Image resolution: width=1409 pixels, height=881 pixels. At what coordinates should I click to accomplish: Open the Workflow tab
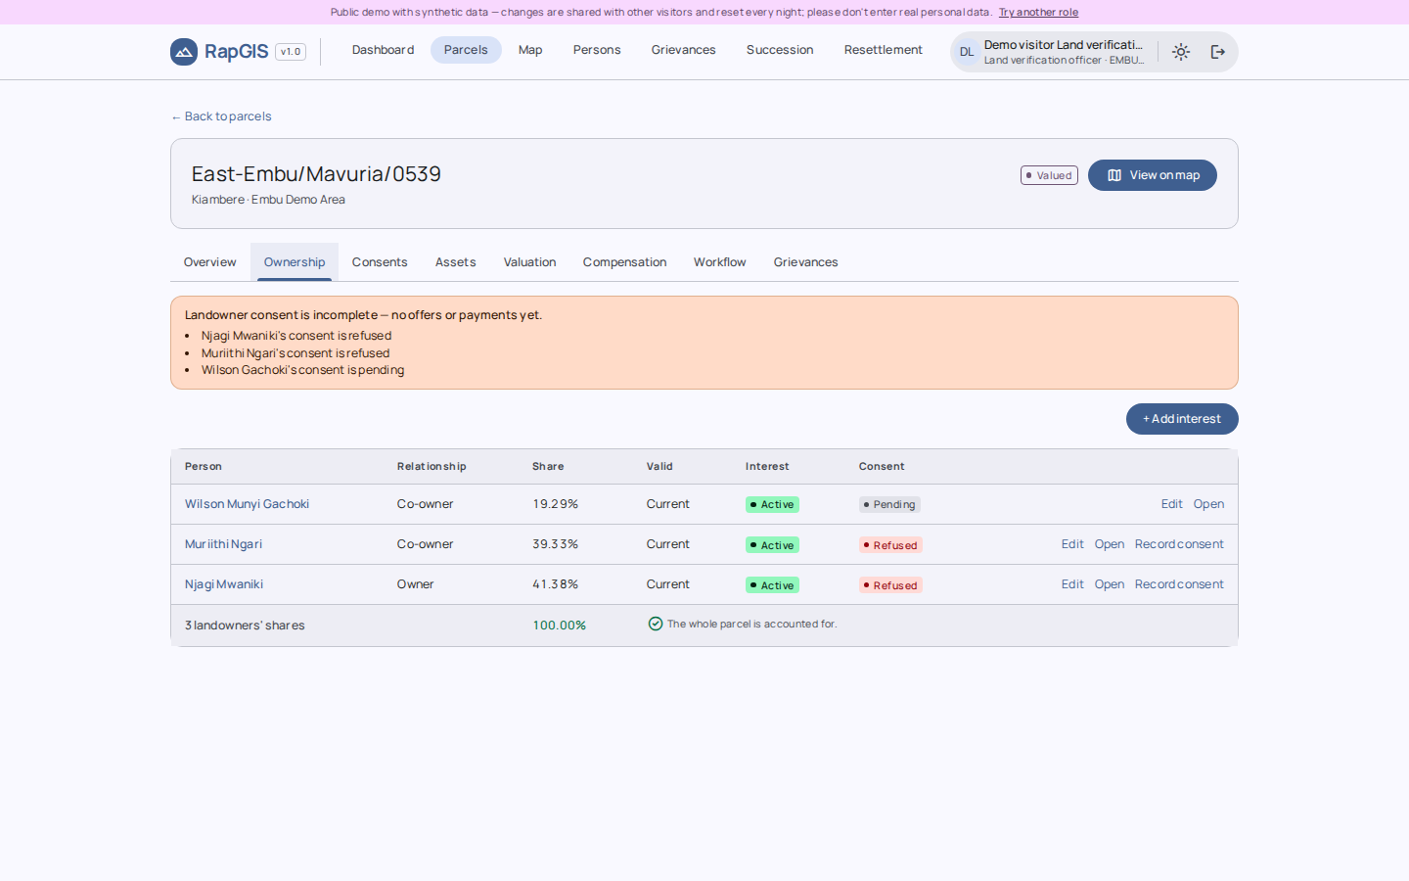[720, 262]
